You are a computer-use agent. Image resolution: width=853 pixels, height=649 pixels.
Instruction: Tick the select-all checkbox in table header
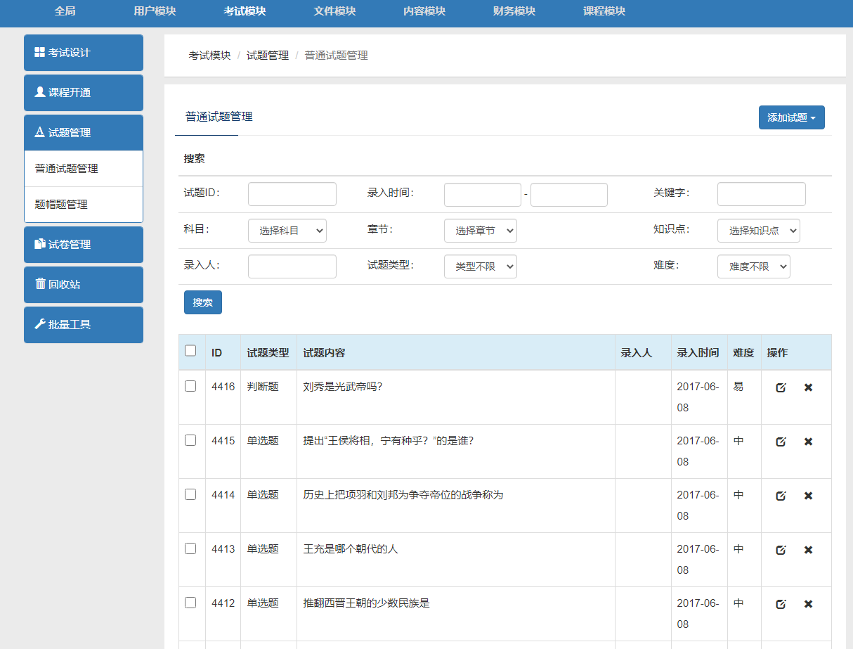click(190, 351)
